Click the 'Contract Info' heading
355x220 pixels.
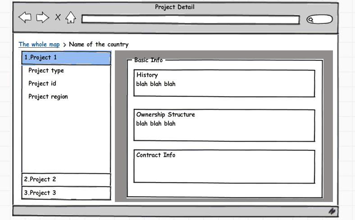click(156, 155)
